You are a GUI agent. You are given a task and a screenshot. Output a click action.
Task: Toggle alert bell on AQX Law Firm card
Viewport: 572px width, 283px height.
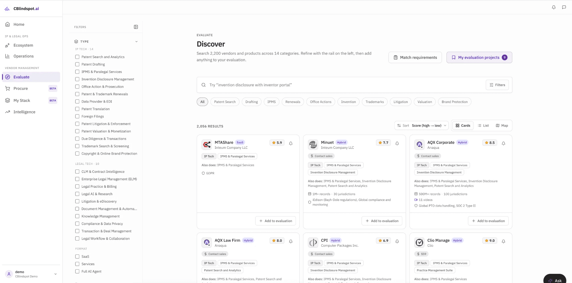tap(291, 241)
